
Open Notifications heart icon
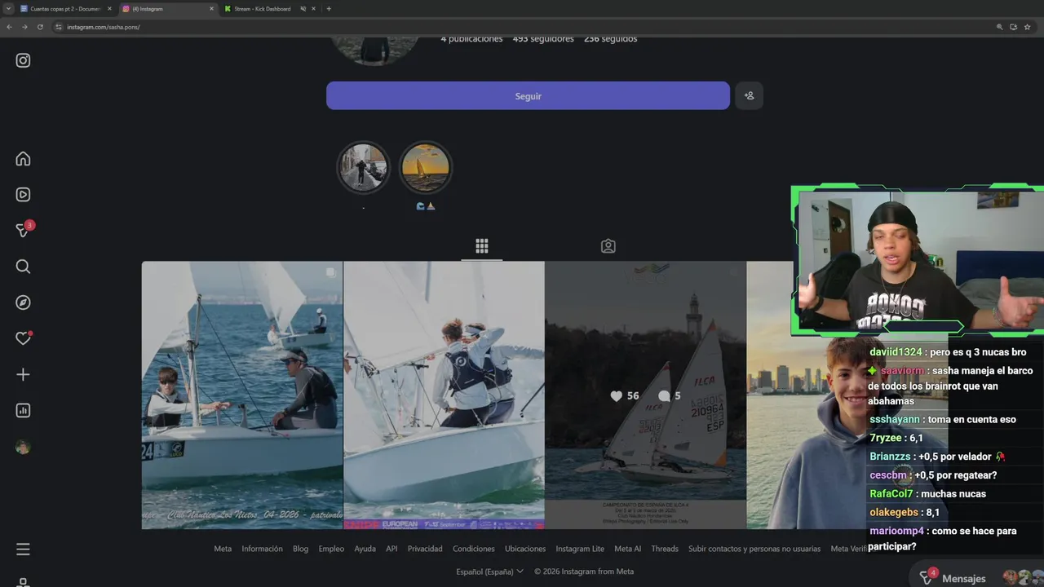[x=24, y=338]
